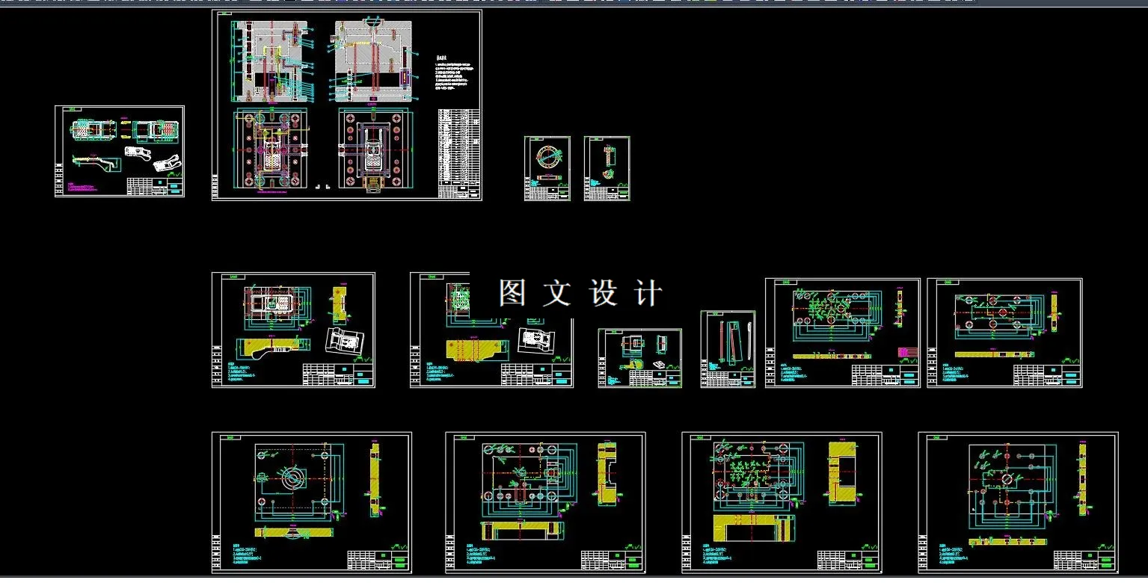Click the red icon on the top toolbar

tap(359, 3)
